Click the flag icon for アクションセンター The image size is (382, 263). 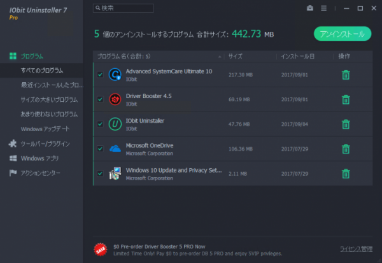point(13,173)
